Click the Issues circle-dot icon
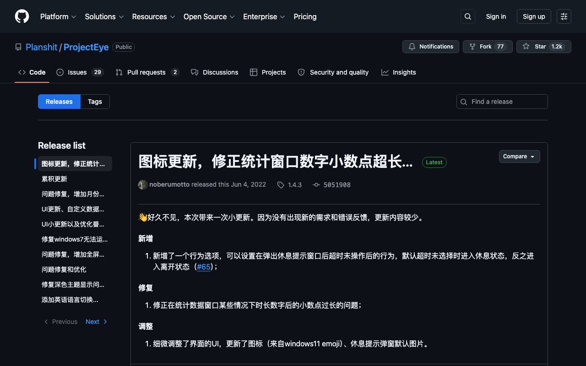 [60, 72]
